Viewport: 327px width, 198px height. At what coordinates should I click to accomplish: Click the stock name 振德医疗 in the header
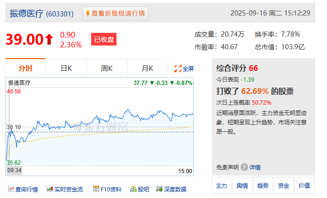tap(26, 14)
